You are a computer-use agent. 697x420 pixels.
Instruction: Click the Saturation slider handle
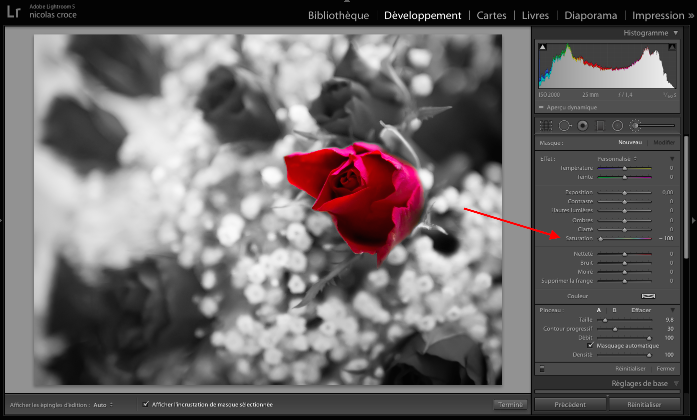600,239
